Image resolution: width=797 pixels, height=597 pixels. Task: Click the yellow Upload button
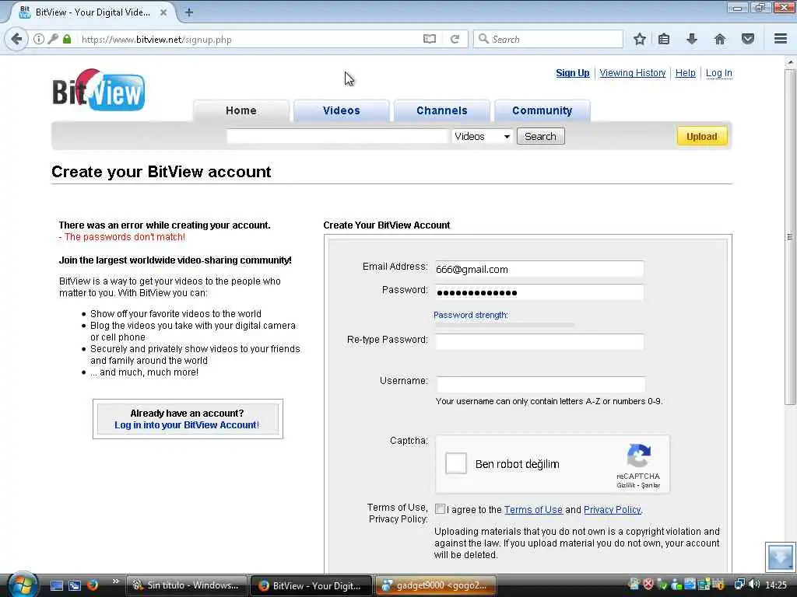tap(702, 136)
